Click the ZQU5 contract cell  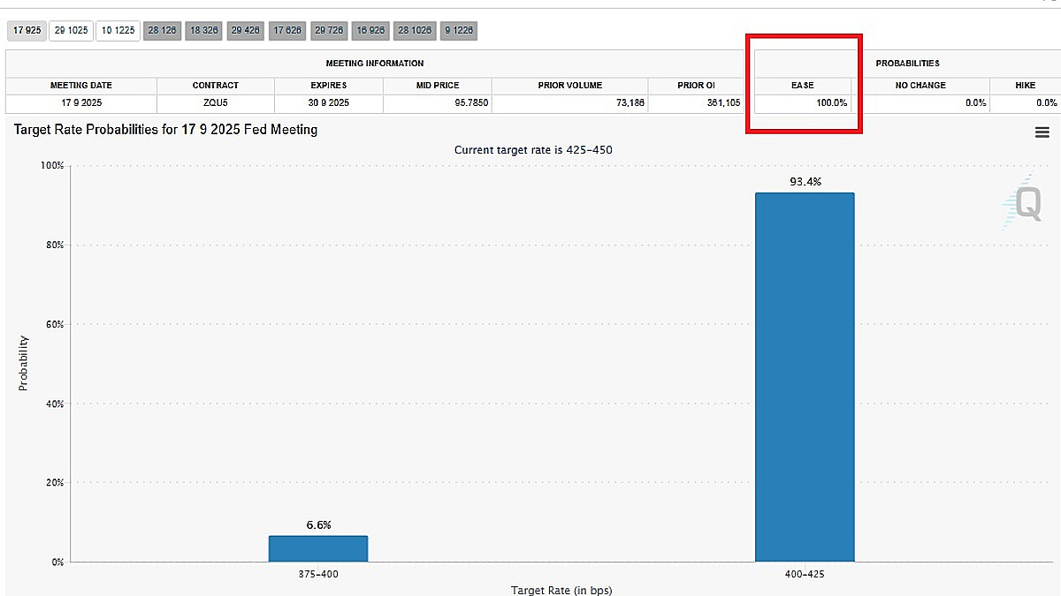click(x=215, y=103)
